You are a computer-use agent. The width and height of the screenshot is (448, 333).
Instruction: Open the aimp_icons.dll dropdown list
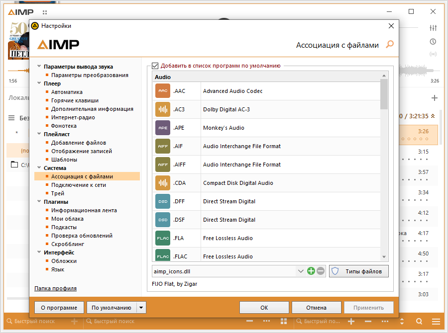pyautogui.click(x=301, y=271)
